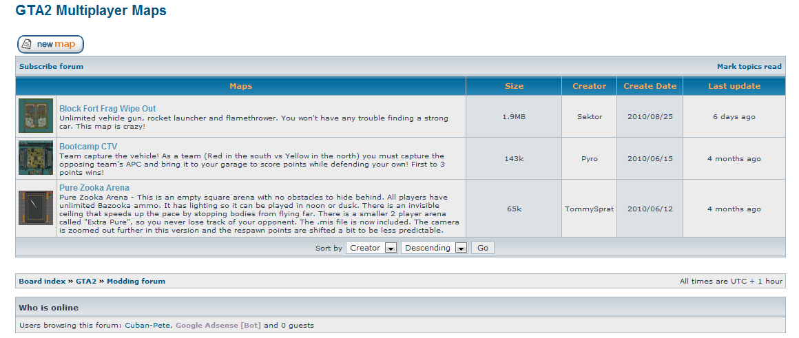The height and width of the screenshot is (338, 799).
Task: Click the Last update column header
Action: 734,86
